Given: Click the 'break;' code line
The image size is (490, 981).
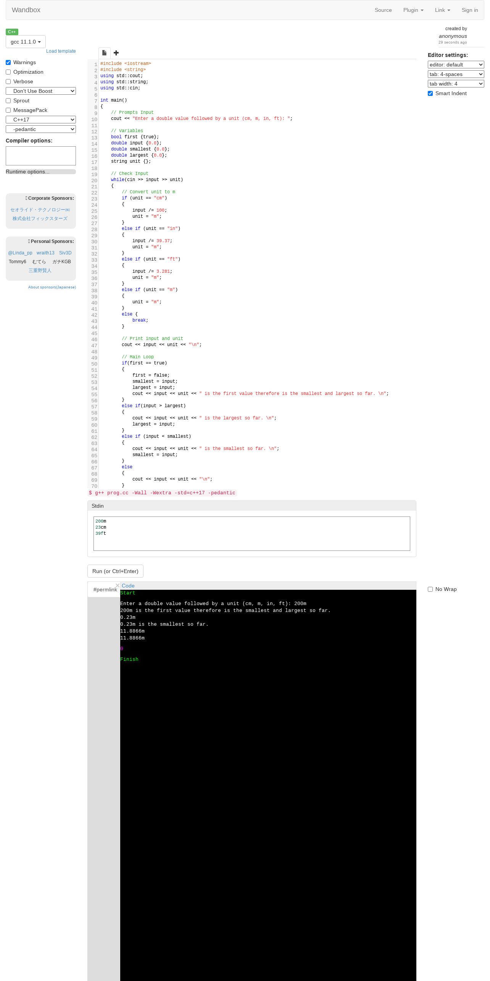Looking at the screenshot, I should [x=140, y=320].
